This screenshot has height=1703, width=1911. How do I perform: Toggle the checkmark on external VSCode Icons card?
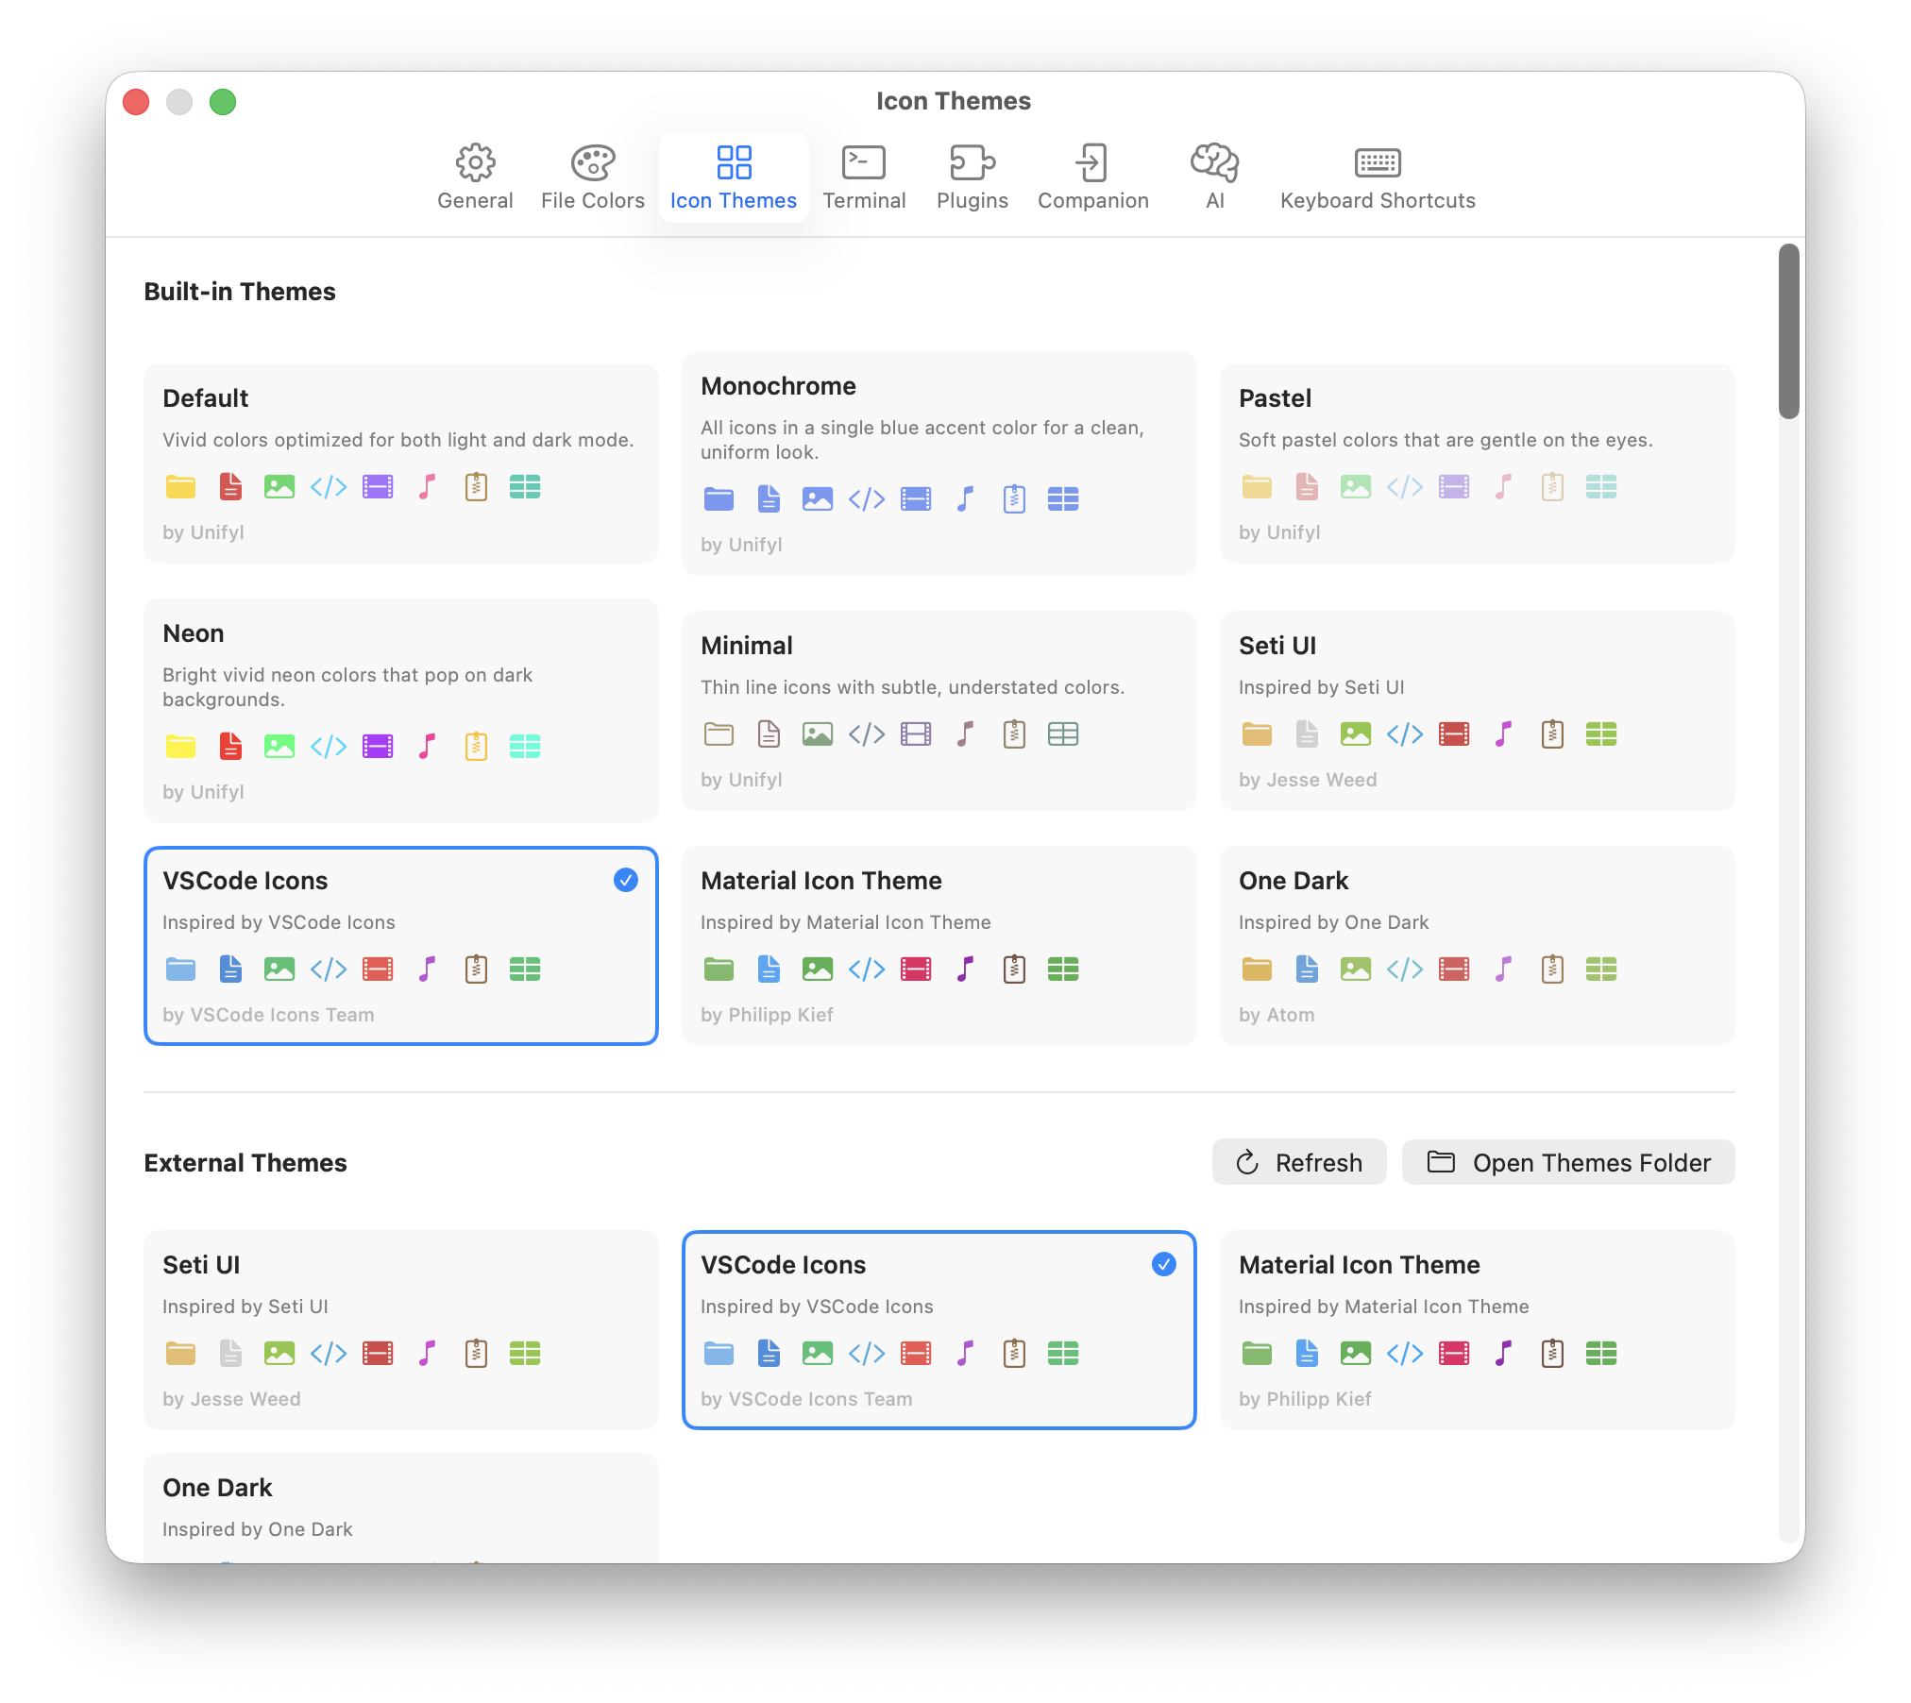click(1164, 1264)
